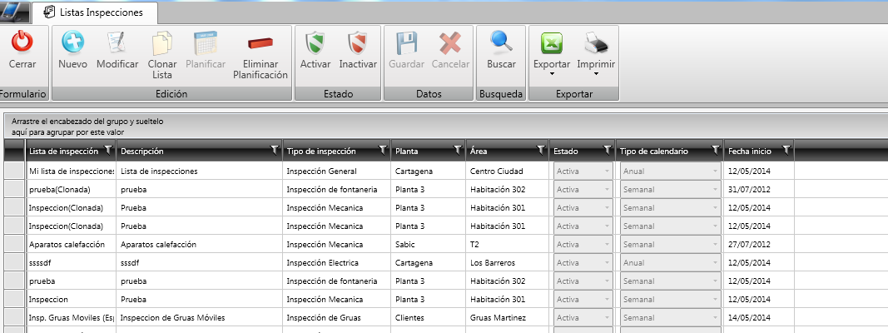Click the Exportar Excel icon

[552, 42]
